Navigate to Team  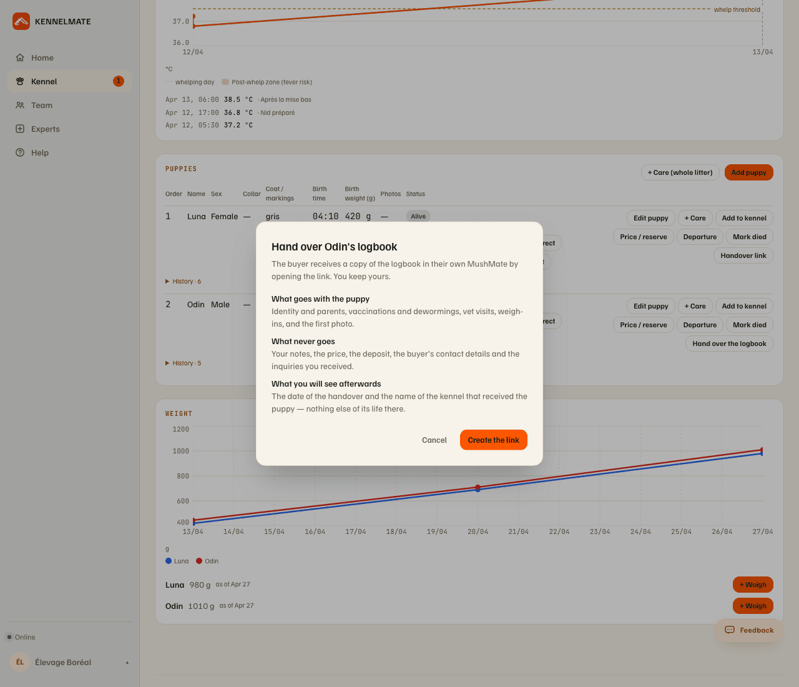tap(69, 105)
